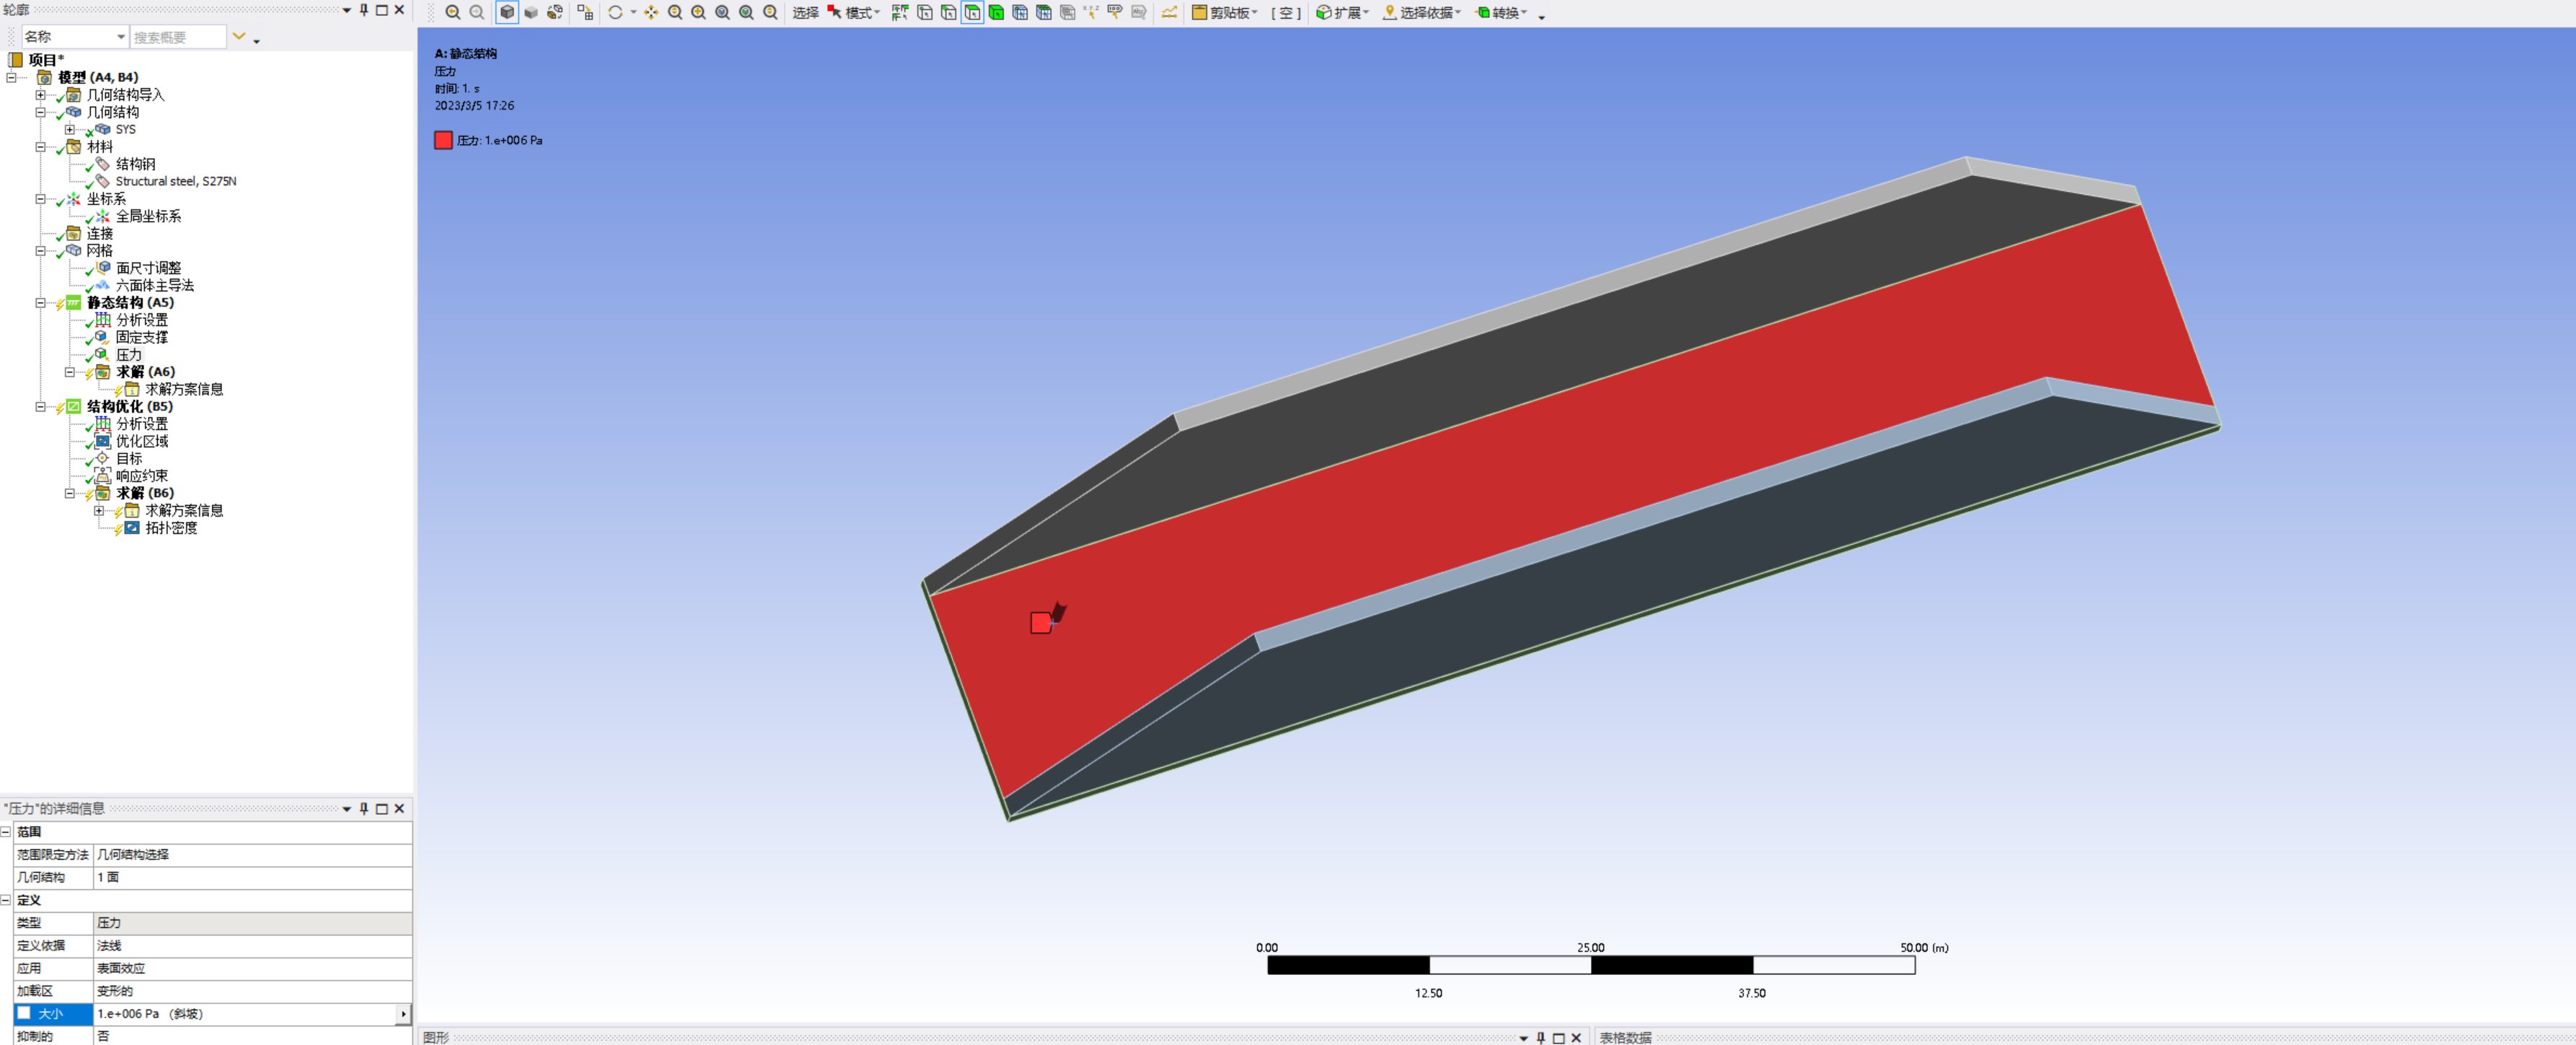Click the X.Y.Z coordinate probe icon
The width and height of the screenshot is (2576, 1045).
pyautogui.click(x=1090, y=13)
